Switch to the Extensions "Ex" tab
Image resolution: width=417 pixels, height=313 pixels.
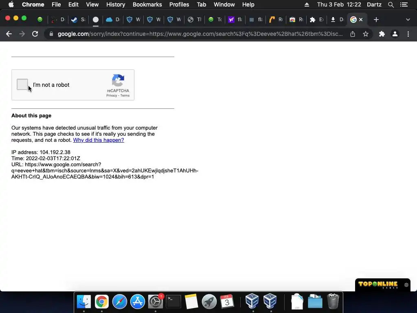point(316,20)
